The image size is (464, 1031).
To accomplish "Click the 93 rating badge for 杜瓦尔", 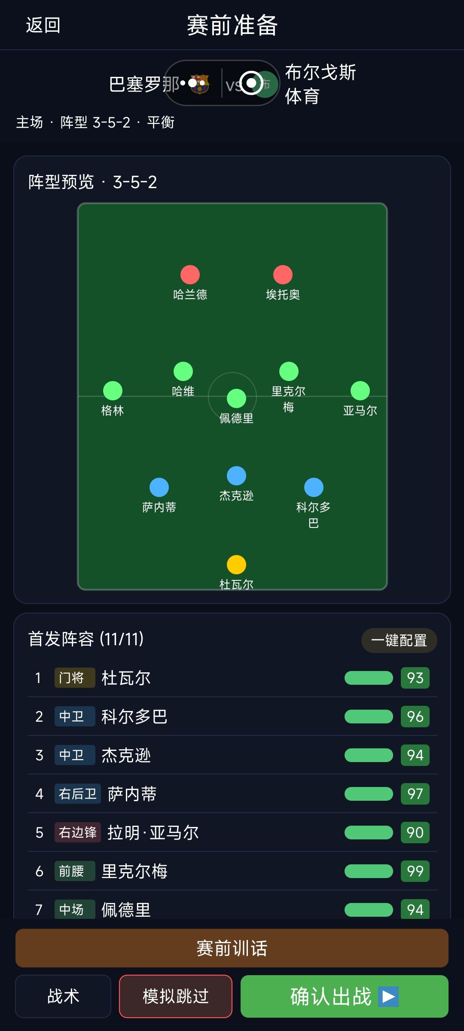I will [415, 678].
